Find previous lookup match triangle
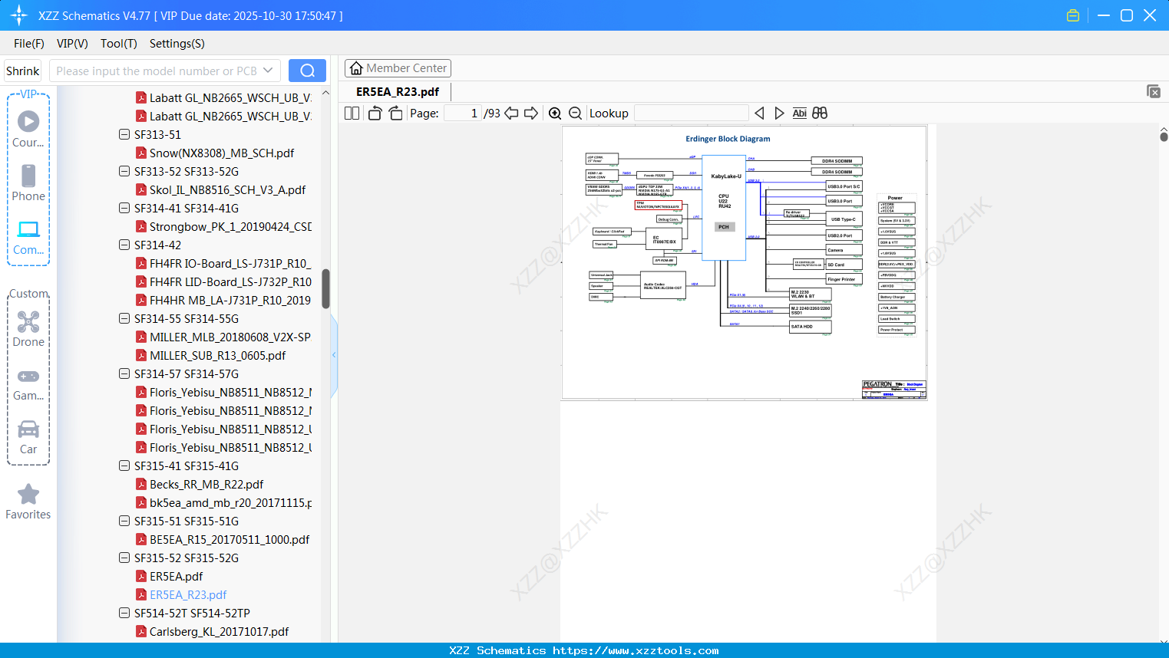This screenshot has width=1169, height=658. [x=759, y=113]
